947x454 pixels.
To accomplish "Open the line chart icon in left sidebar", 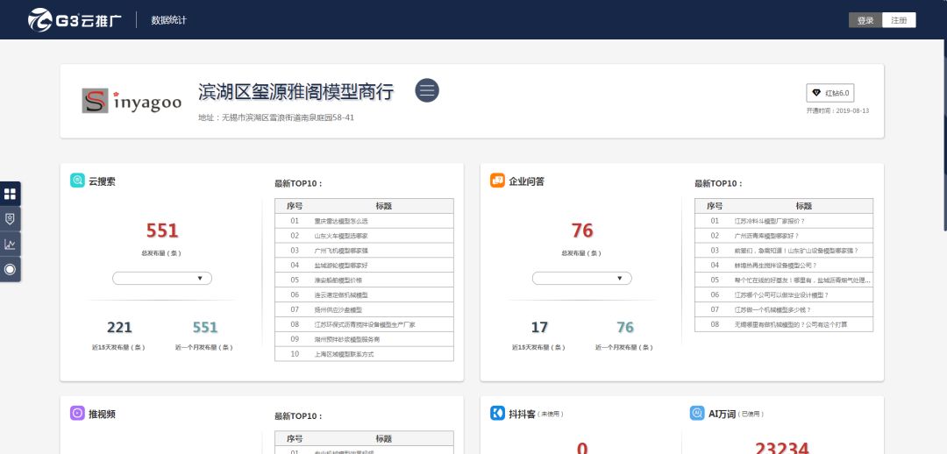I will pyautogui.click(x=10, y=244).
